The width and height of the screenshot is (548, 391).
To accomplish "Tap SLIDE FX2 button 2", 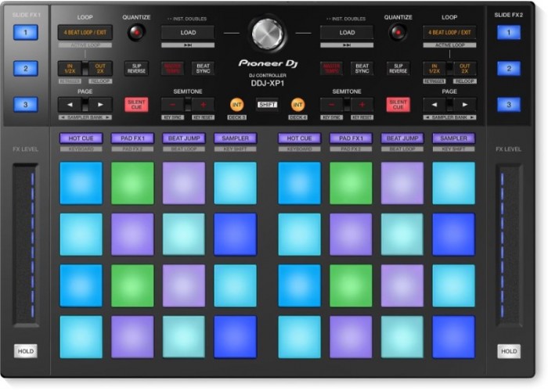I will 509,69.
